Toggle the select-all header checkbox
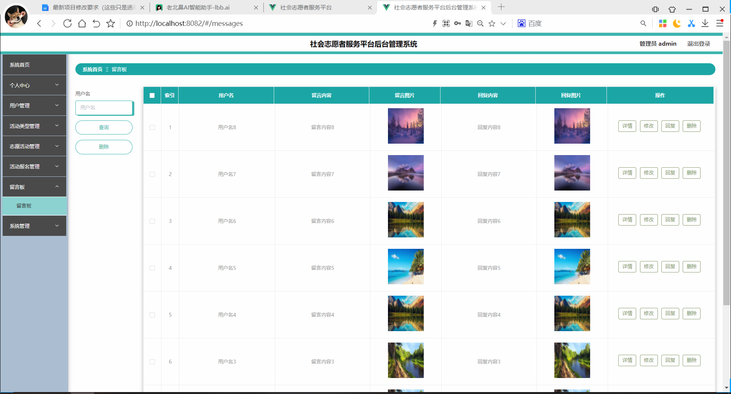Image resolution: width=731 pixels, height=394 pixels. click(x=152, y=95)
